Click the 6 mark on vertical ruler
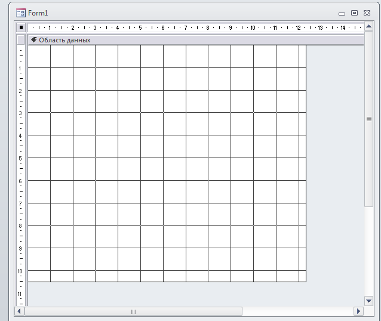The width and height of the screenshot is (381, 321). pyautogui.click(x=20, y=181)
